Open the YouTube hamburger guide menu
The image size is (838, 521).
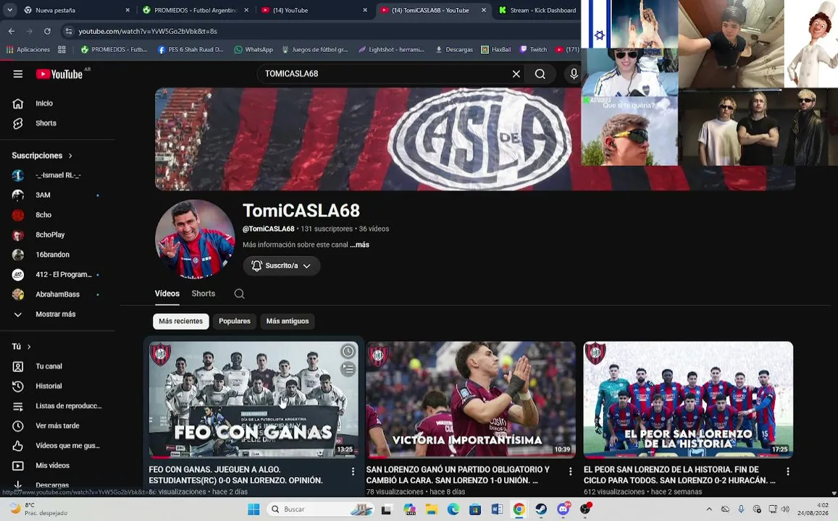tap(17, 74)
